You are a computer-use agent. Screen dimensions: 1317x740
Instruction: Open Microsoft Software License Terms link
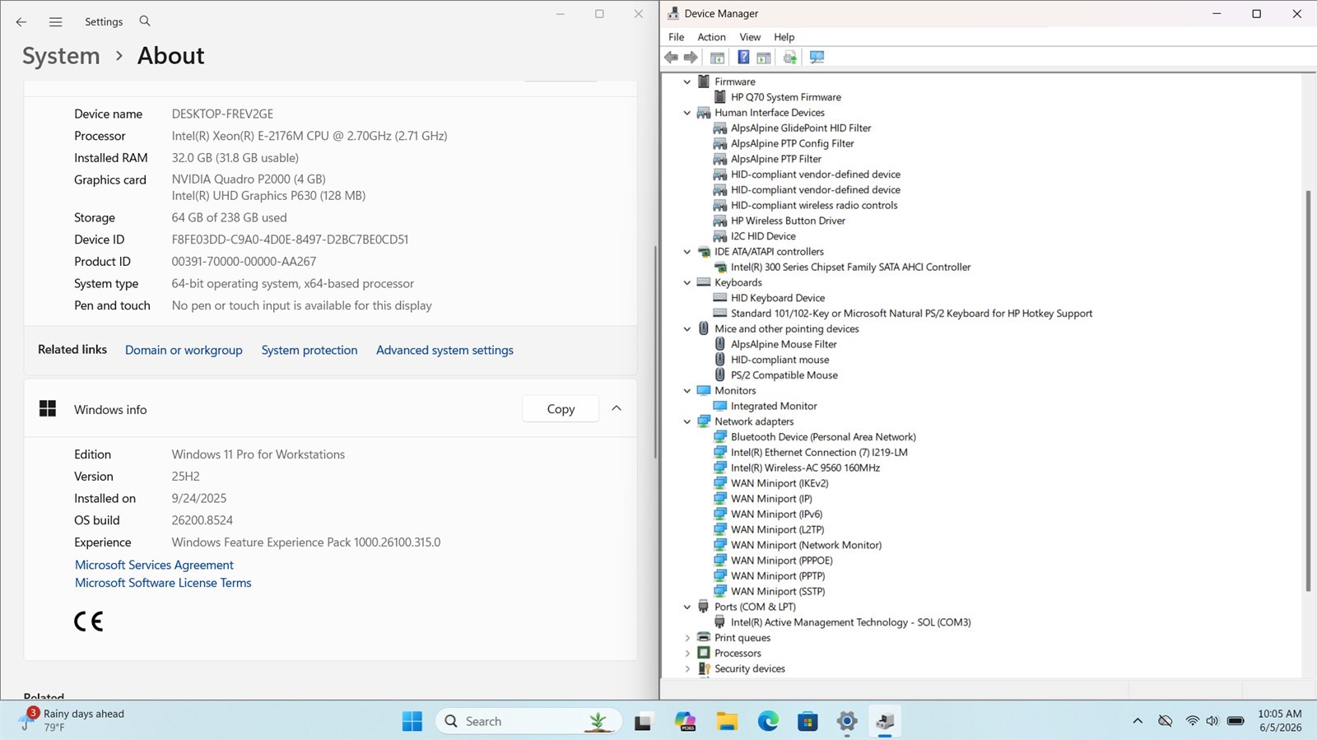pos(163,583)
